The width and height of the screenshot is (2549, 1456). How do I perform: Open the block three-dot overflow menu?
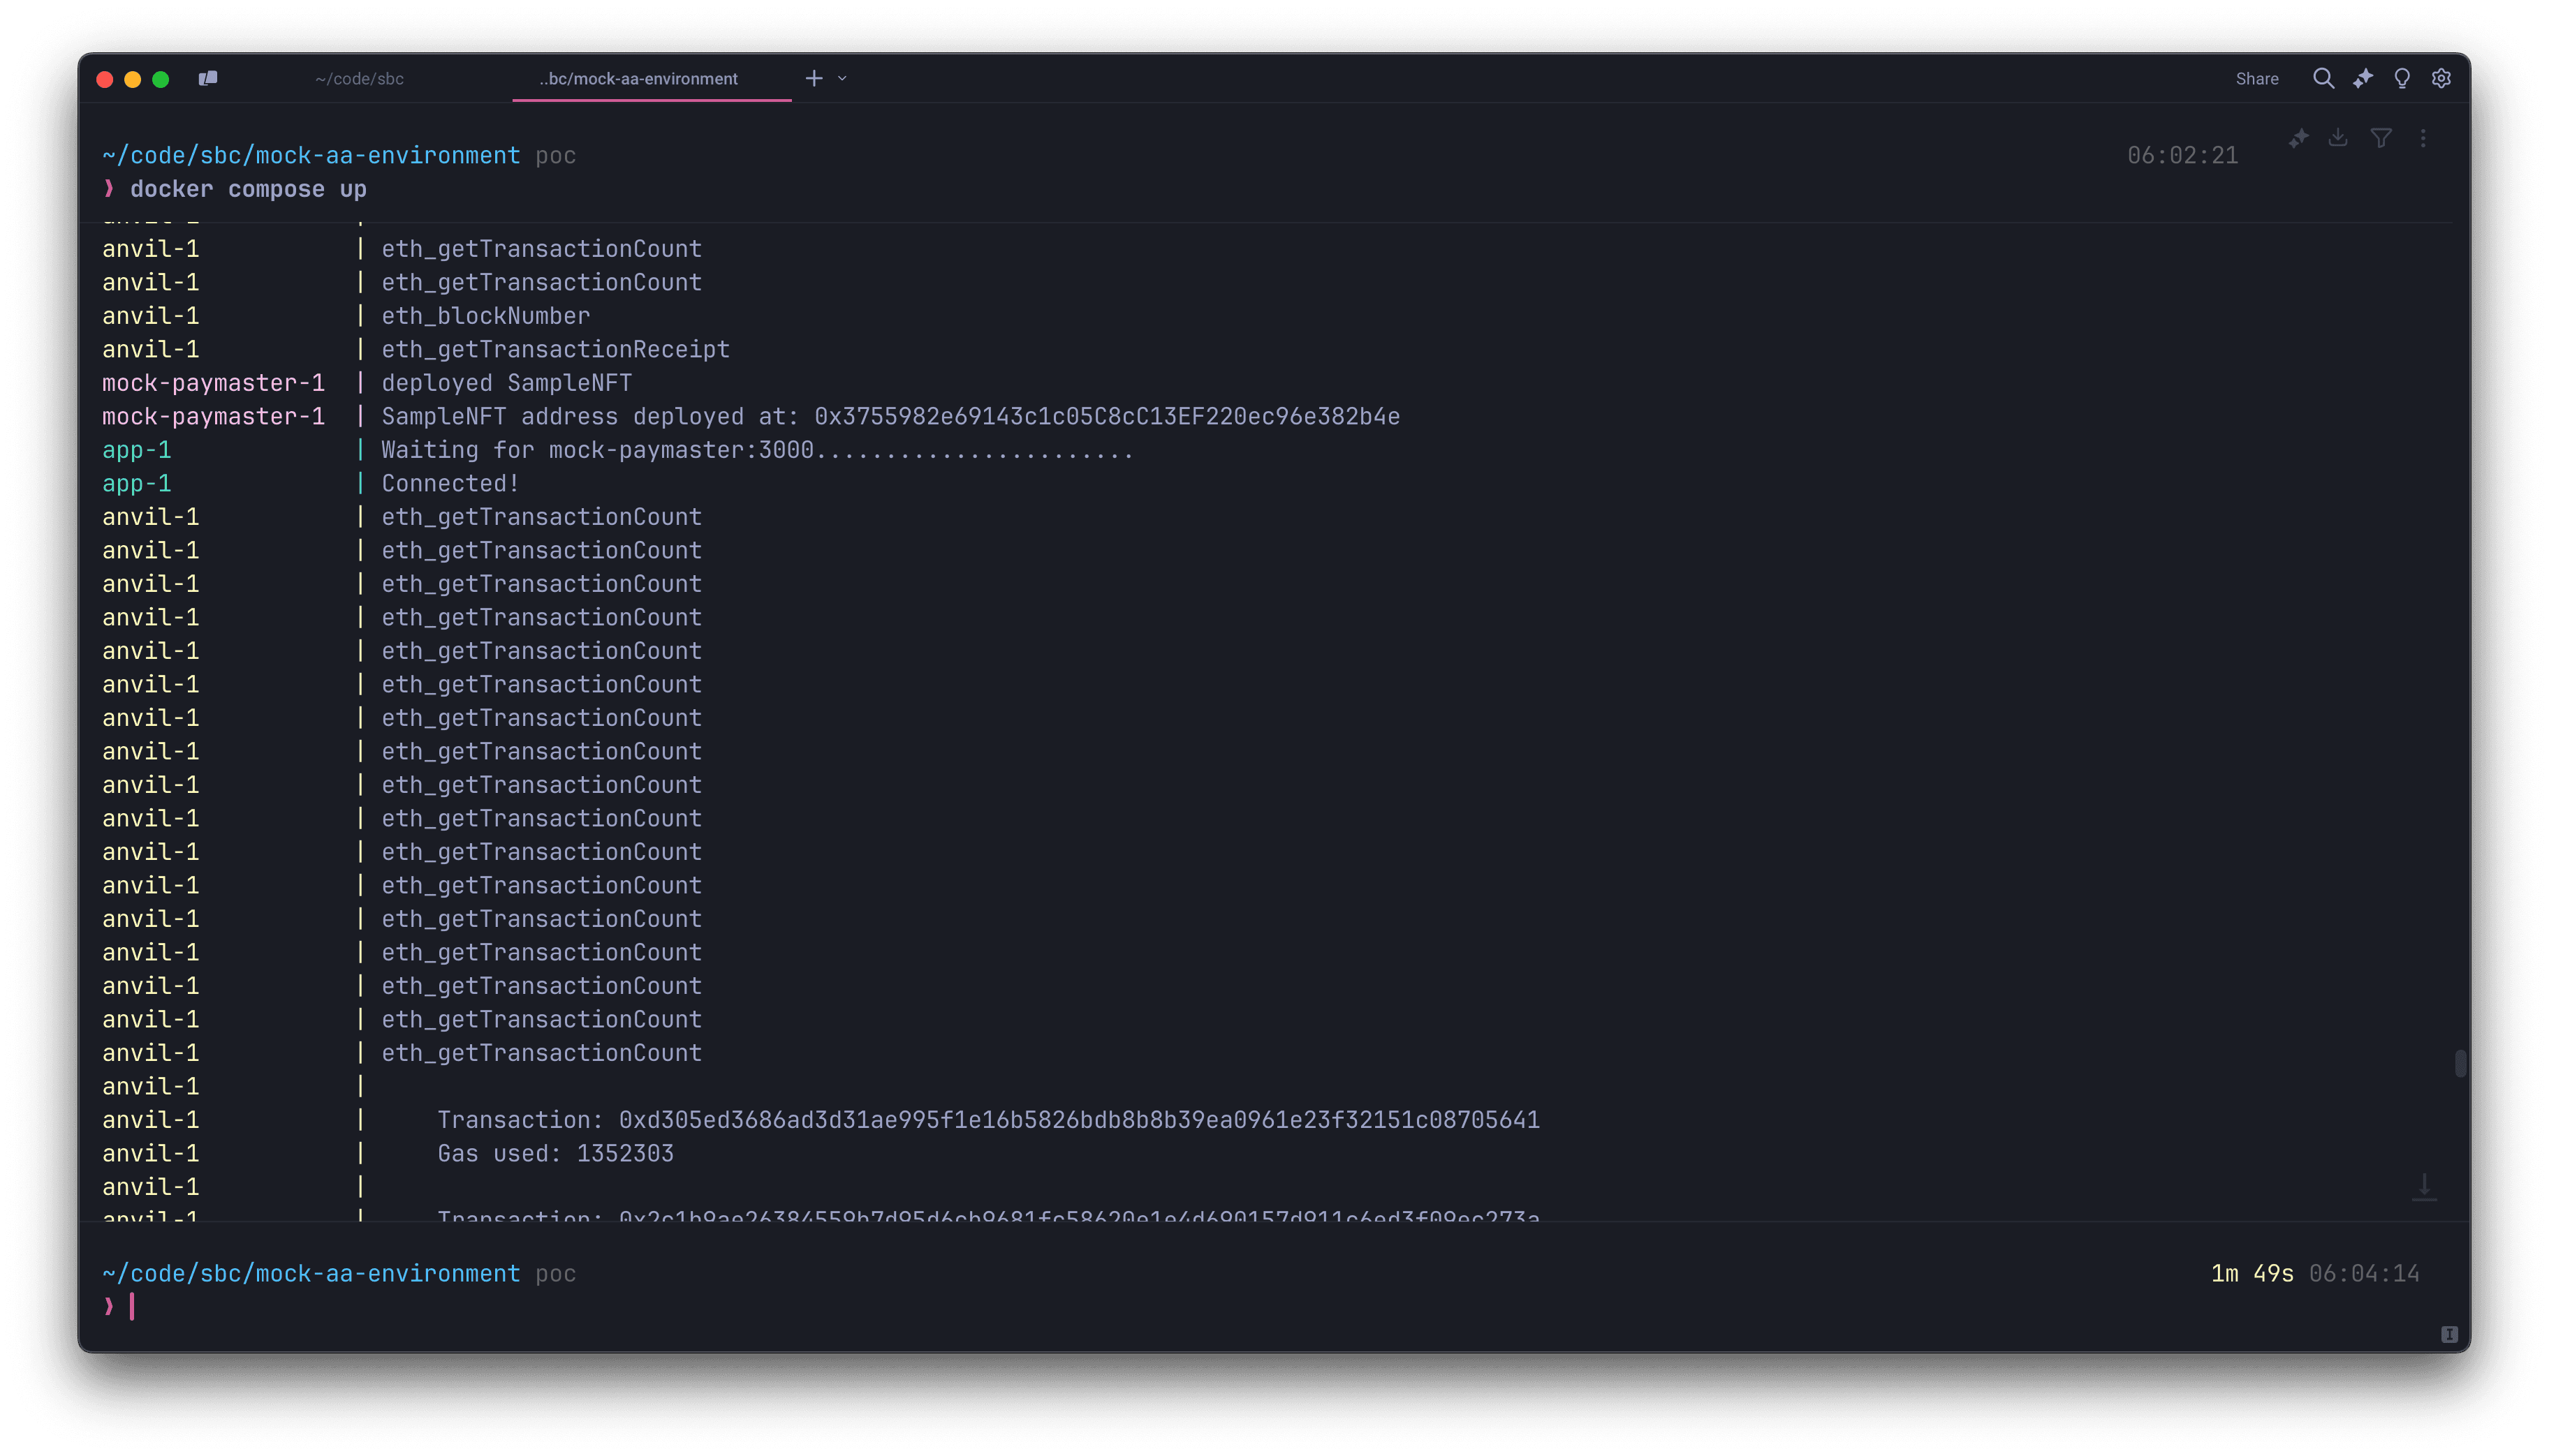click(2423, 138)
